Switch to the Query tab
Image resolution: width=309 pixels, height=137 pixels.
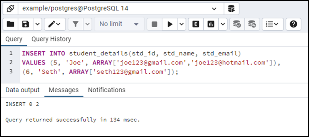point(14,39)
